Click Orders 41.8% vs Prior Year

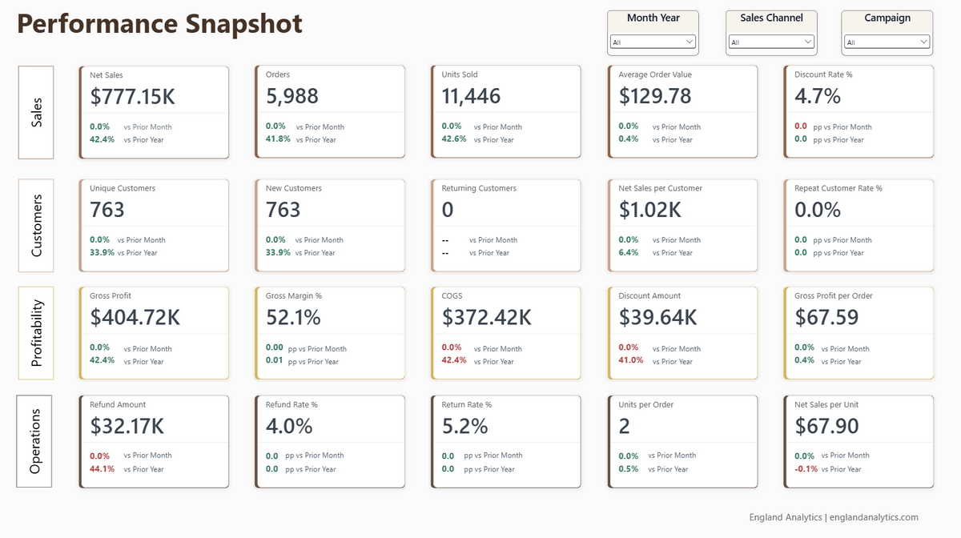301,139
